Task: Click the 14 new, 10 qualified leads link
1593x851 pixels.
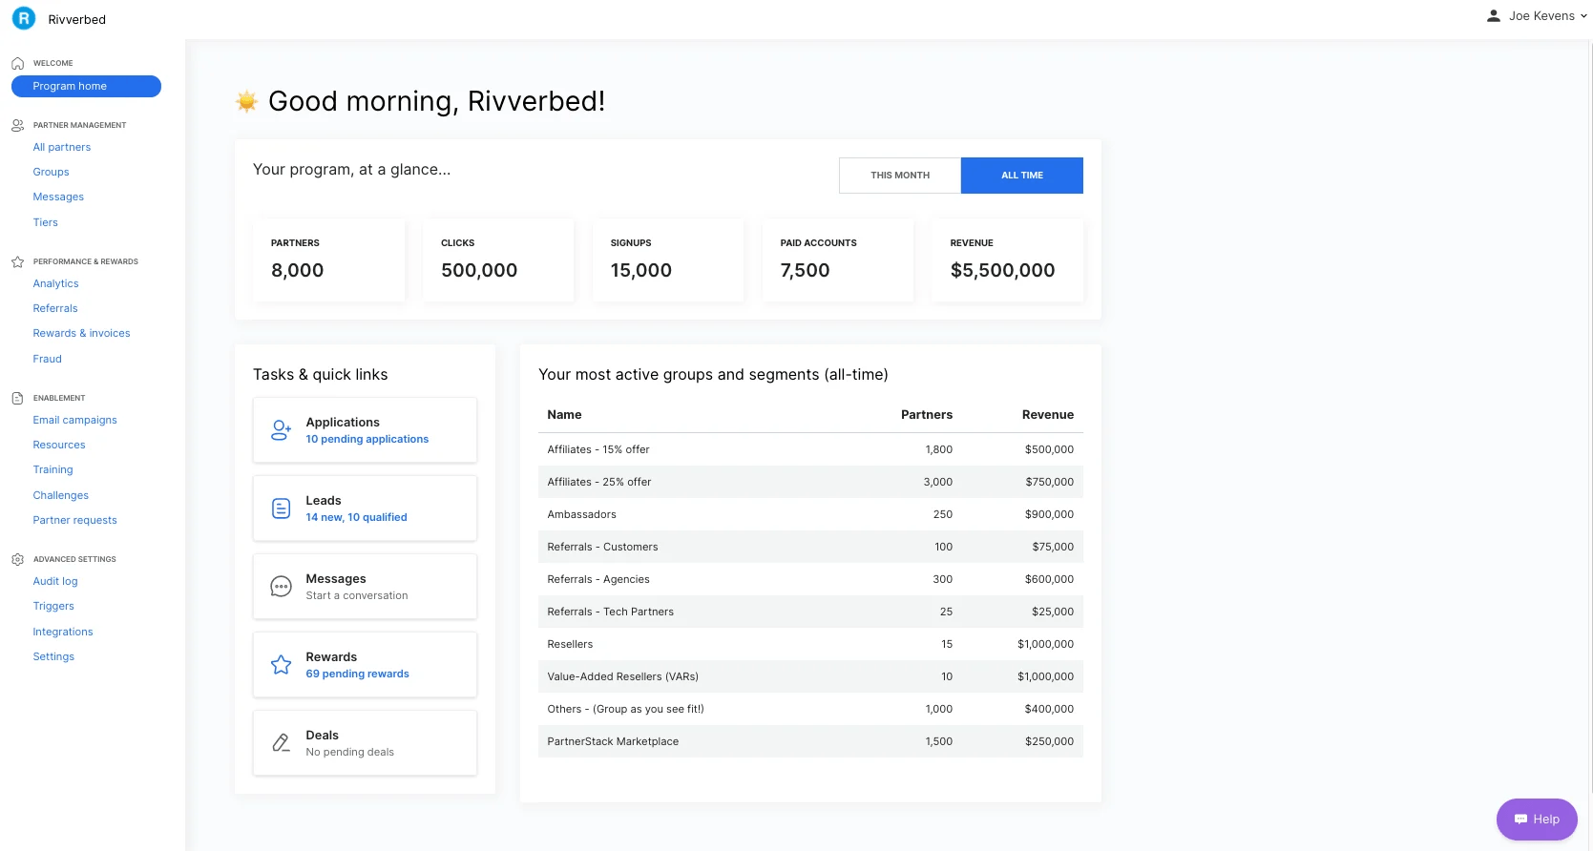Action: point(356,517)
